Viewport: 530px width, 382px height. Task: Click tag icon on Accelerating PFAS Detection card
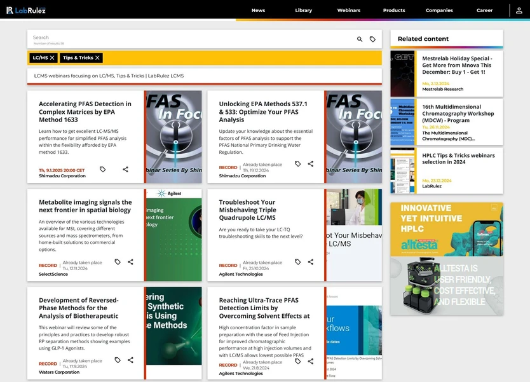[x=103, y=169]
